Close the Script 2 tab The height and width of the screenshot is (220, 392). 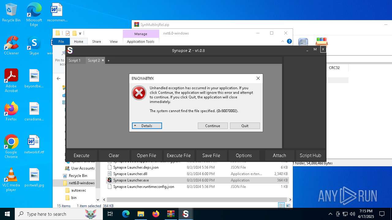(x=103, y=61)
